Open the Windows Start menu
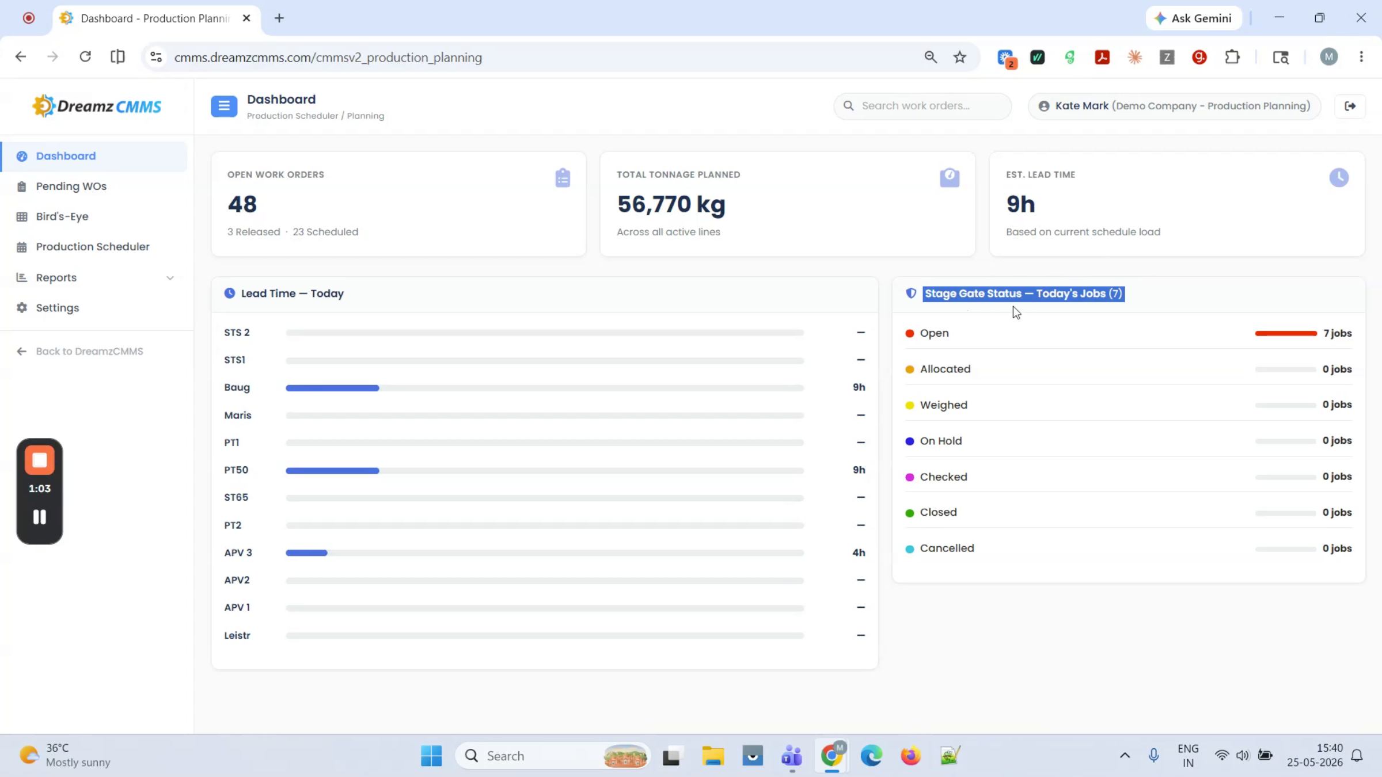Viewport: 1382px width, 777px height. click(x=431, y=756)
